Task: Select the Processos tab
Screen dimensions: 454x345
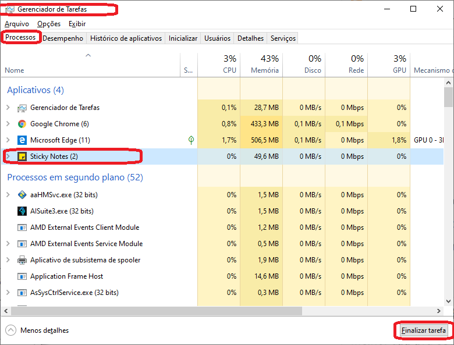Action: (x=20, y=37)
